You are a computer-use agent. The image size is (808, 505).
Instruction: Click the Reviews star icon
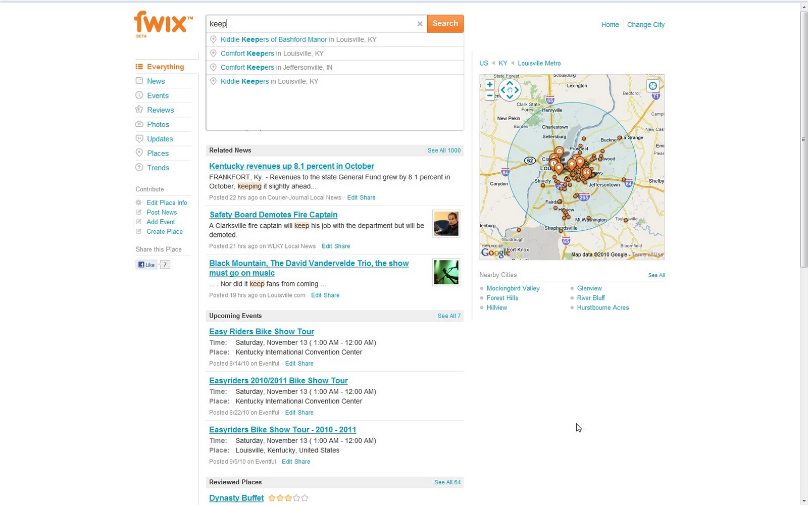pyautogui.click(x=139, y=110)
